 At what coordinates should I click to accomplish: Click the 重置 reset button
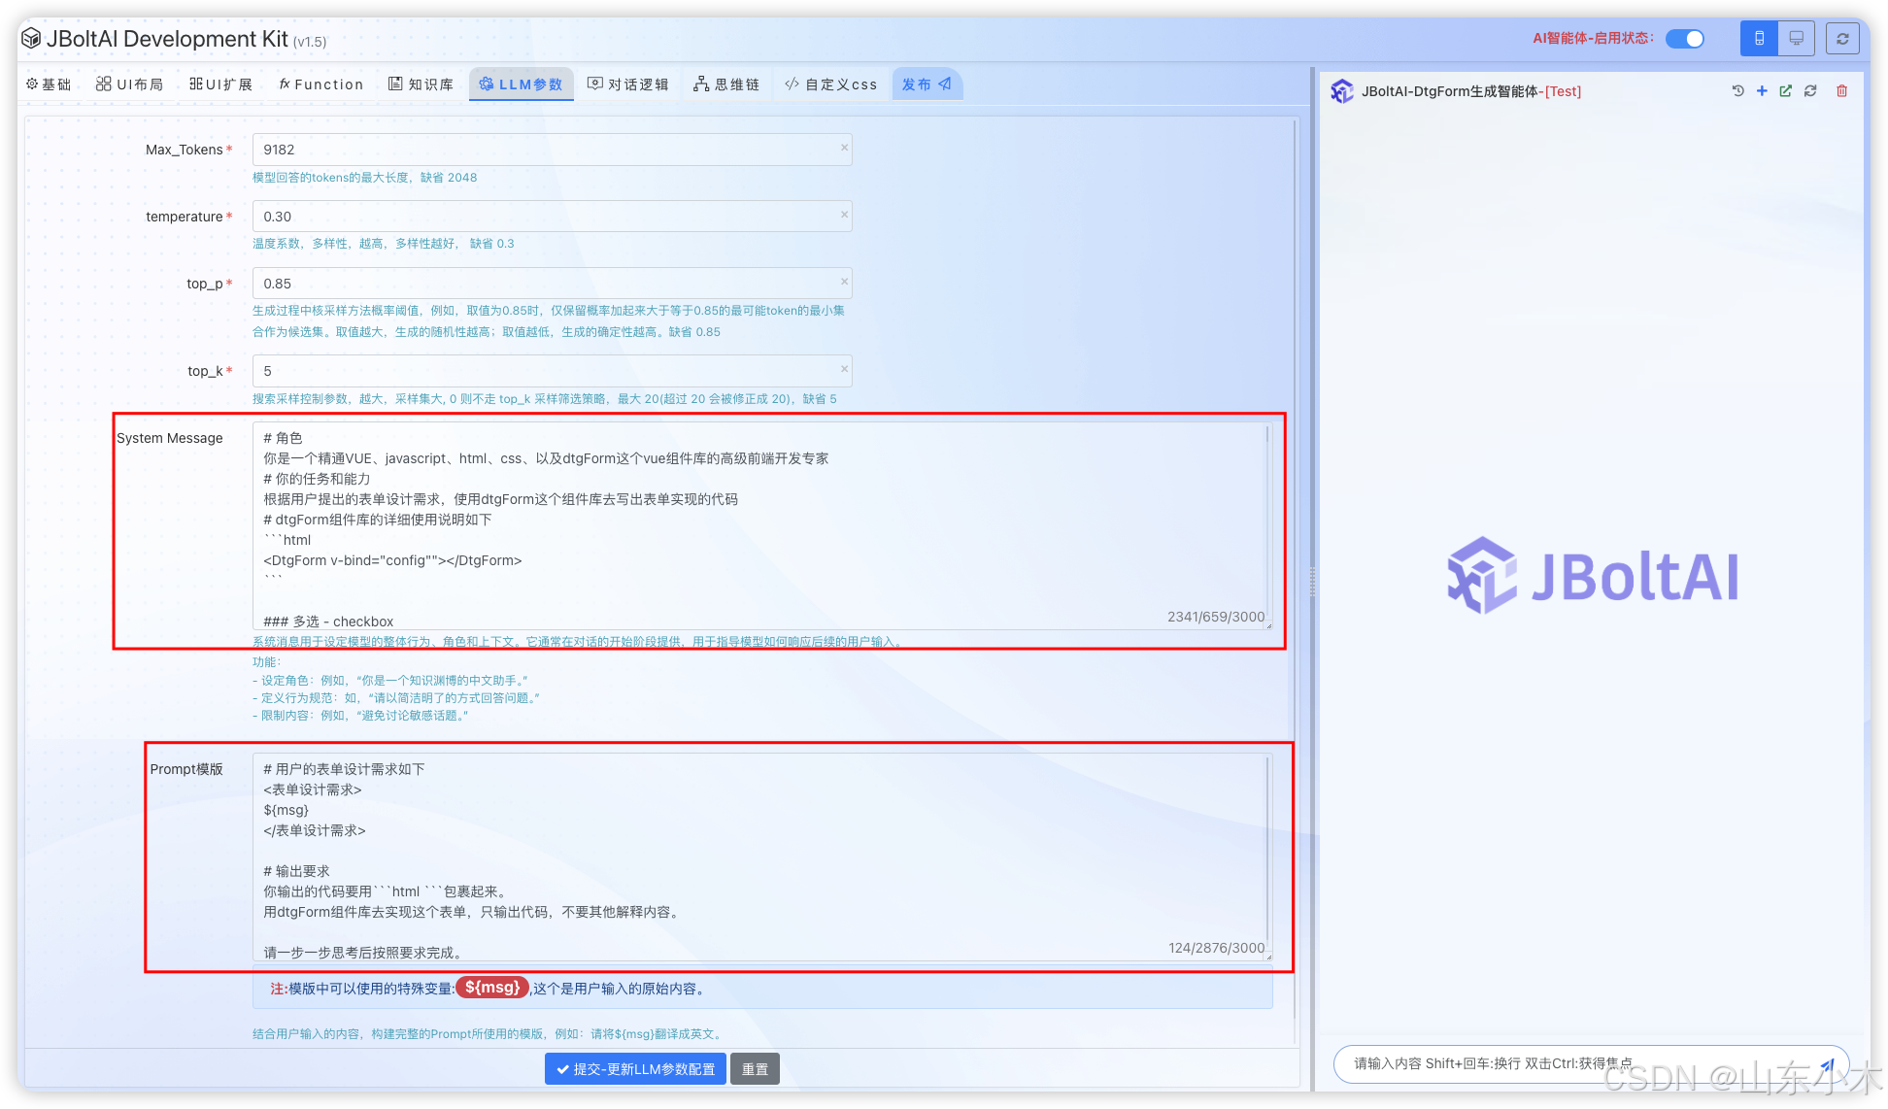pos(755,1069)
